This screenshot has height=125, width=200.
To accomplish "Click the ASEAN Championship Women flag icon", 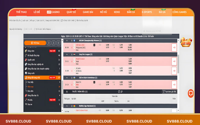I will tap(74, 40).
